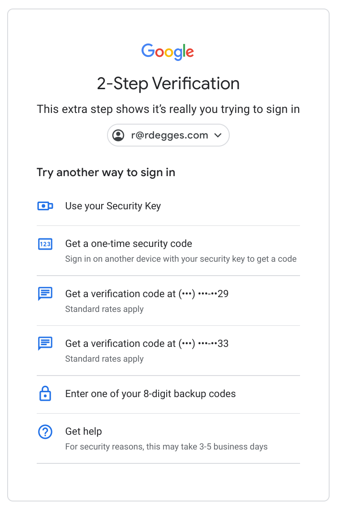Click 'Sign in on another device' description
The height and width of the screenshot is (510, 339).
(180, 259)
